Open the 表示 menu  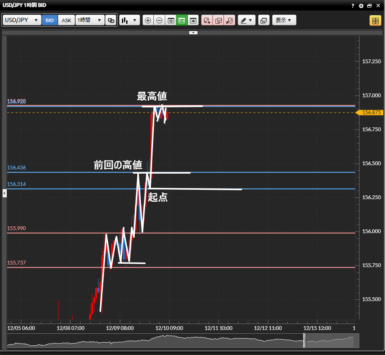click(283, 20)
